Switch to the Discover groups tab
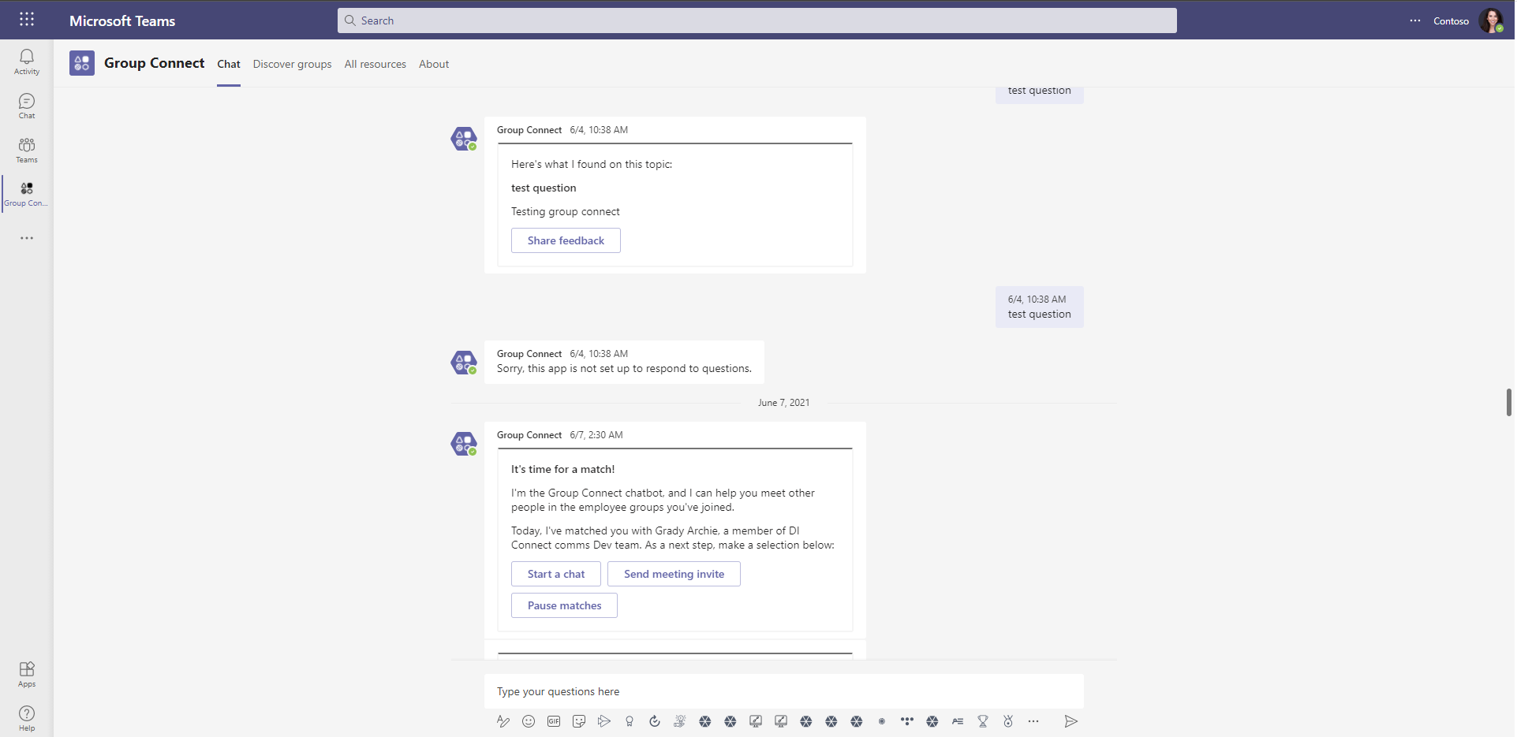The height and width of the screenshot is (737, 1517). [292, 65]
